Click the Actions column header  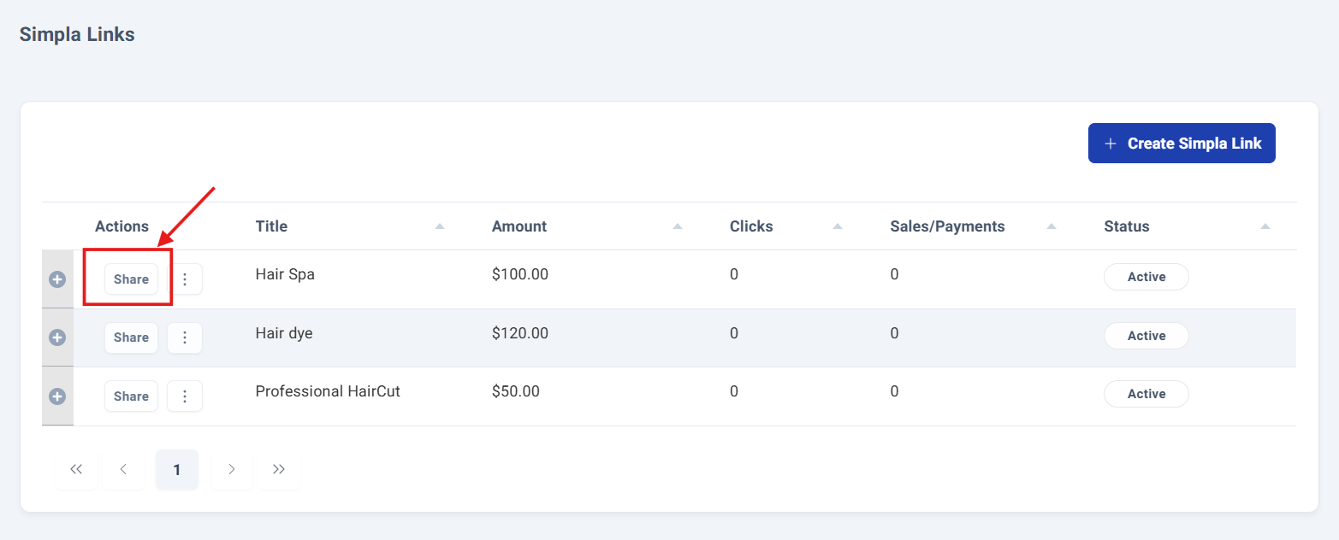click(x=121, y=226)
